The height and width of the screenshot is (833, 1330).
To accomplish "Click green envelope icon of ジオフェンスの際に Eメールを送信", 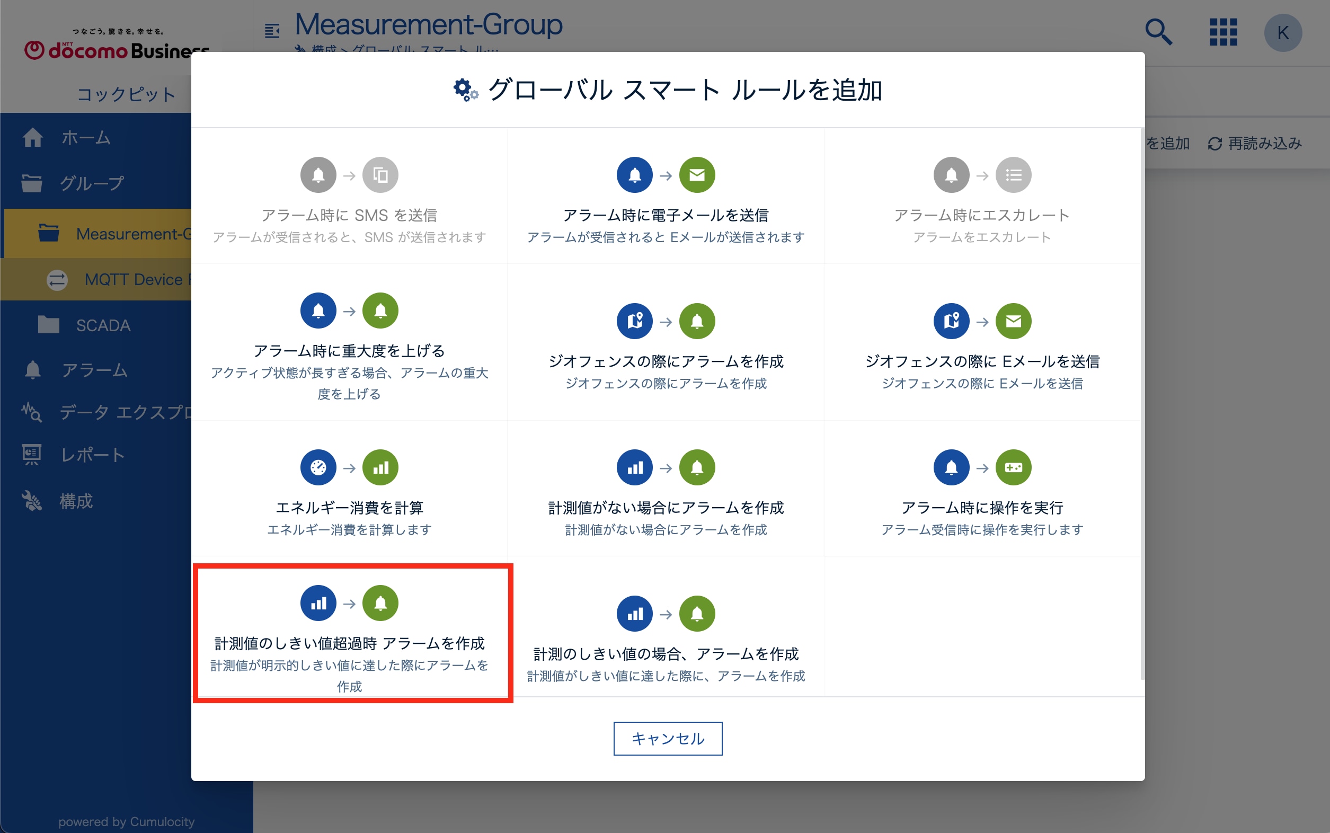I will tap(1013, 321).
